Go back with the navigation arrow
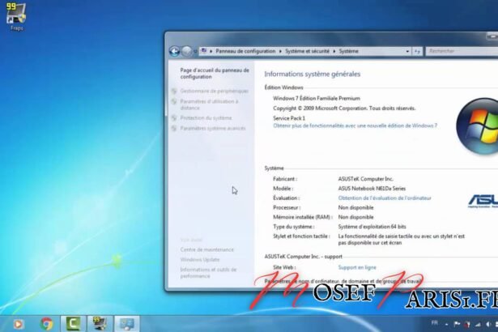 174,51
